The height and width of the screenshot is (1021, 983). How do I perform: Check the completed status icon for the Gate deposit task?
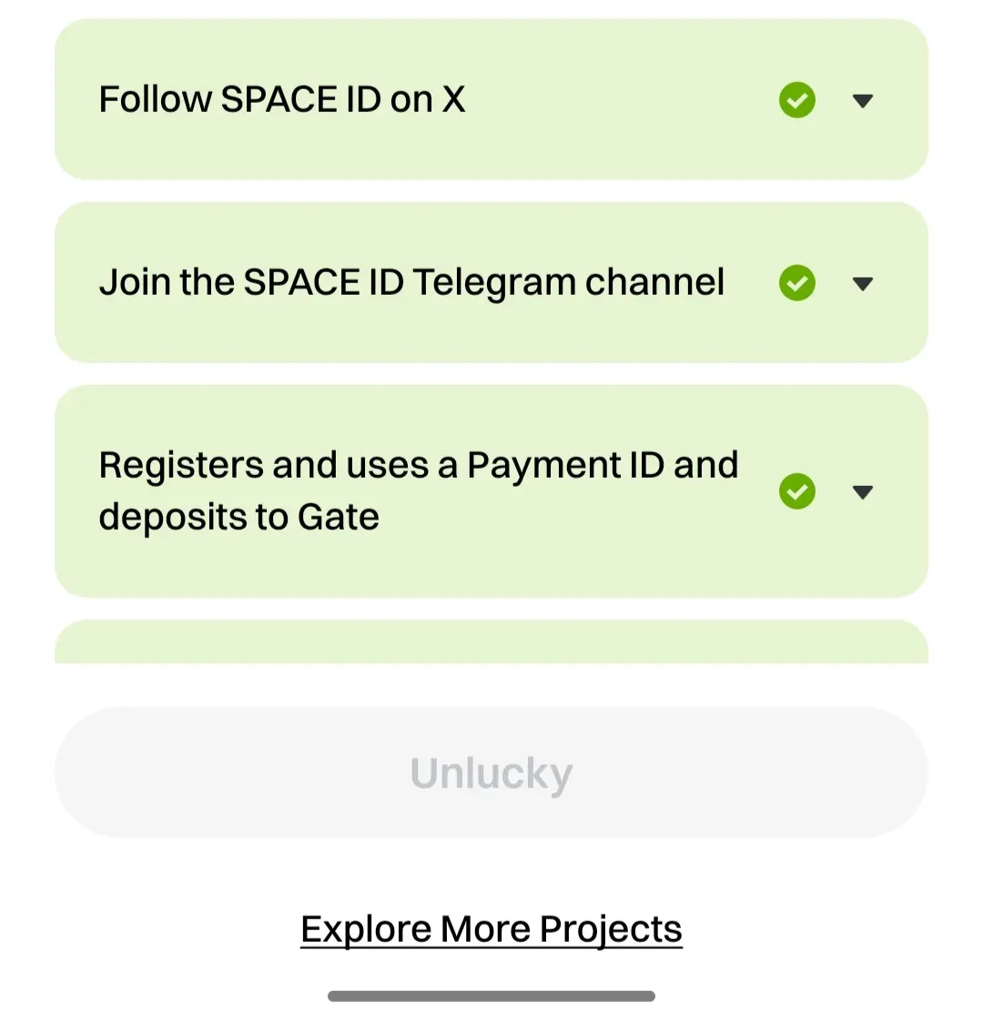pos(796,491)
